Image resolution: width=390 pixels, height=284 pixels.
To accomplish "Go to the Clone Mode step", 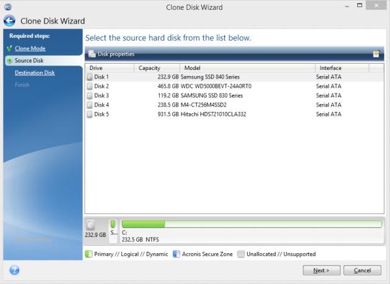I will [30, 48].
